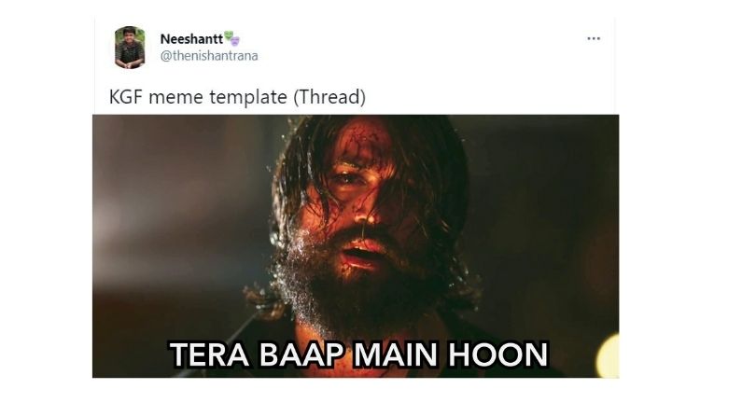Click the green heart emoji beside Neeshantt

[x=229, y=35]
